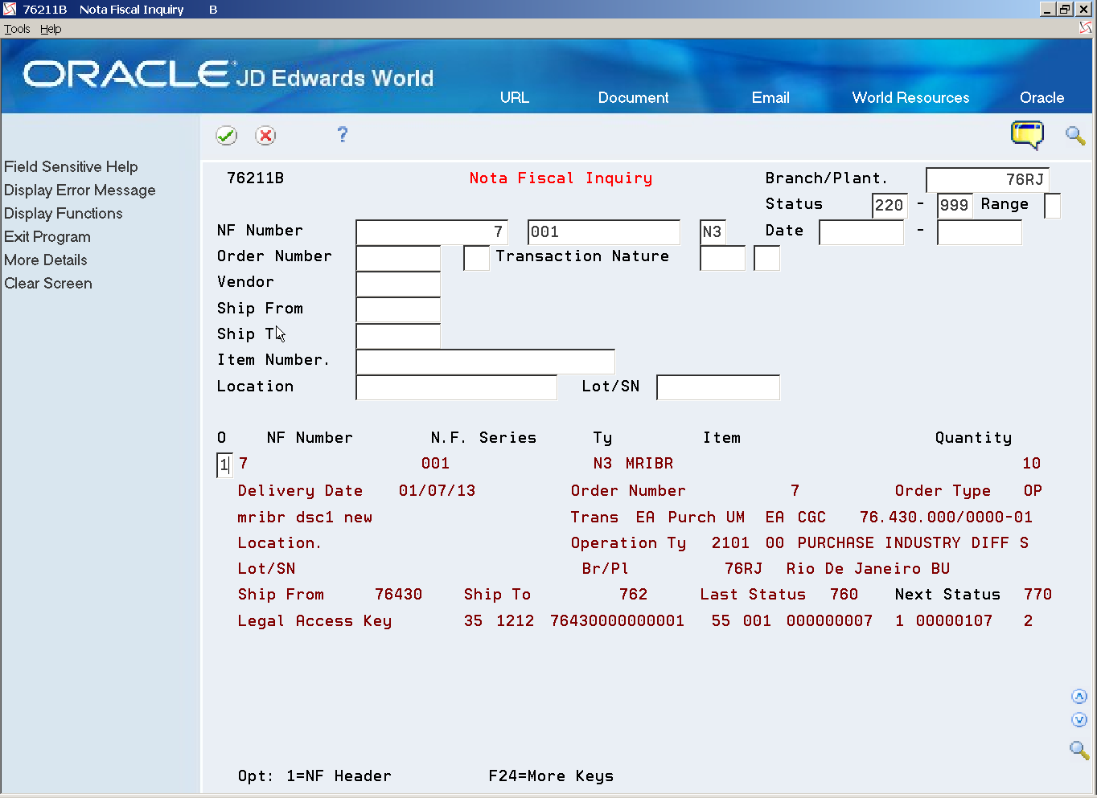Image resolution: width=1097 pixels, height=798 pixels.
Task: Click the Ship To value 762
Action: click(x=634, y=594)
